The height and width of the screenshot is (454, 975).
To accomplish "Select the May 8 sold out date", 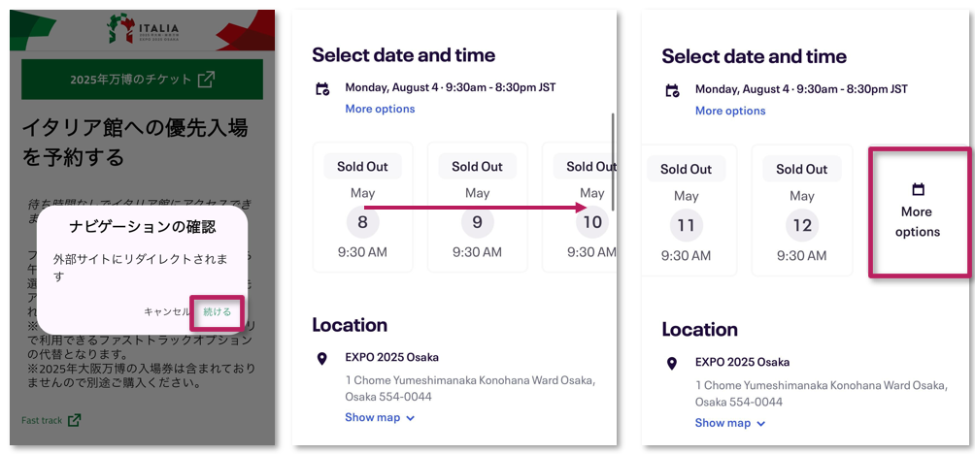I will [362, 207].
